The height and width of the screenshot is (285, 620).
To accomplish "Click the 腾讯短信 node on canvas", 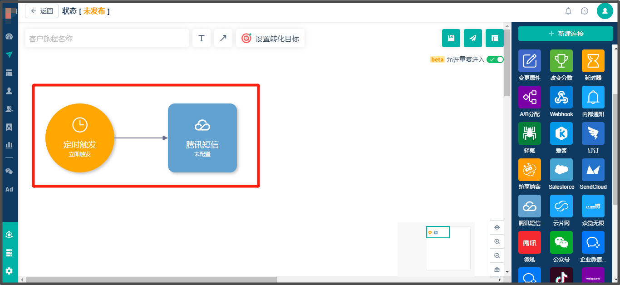I will pyautogui.click(x=202, y=138).
